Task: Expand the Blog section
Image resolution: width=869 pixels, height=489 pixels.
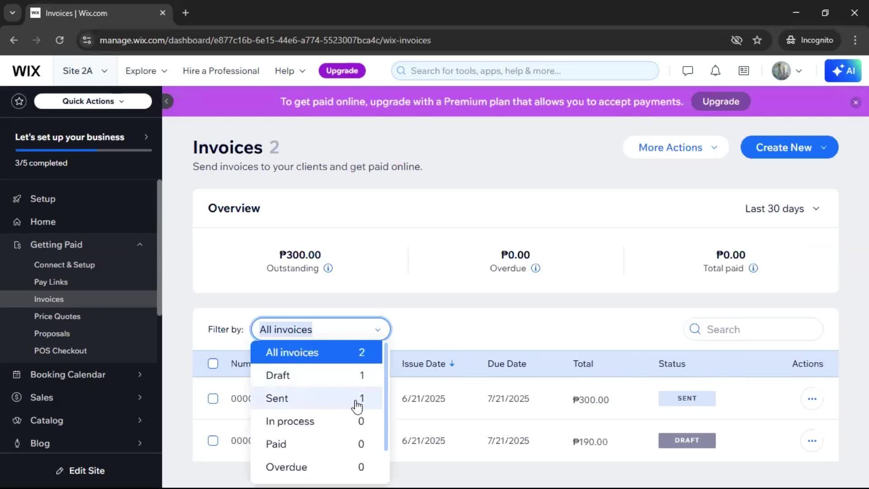Action: point(78,443)
